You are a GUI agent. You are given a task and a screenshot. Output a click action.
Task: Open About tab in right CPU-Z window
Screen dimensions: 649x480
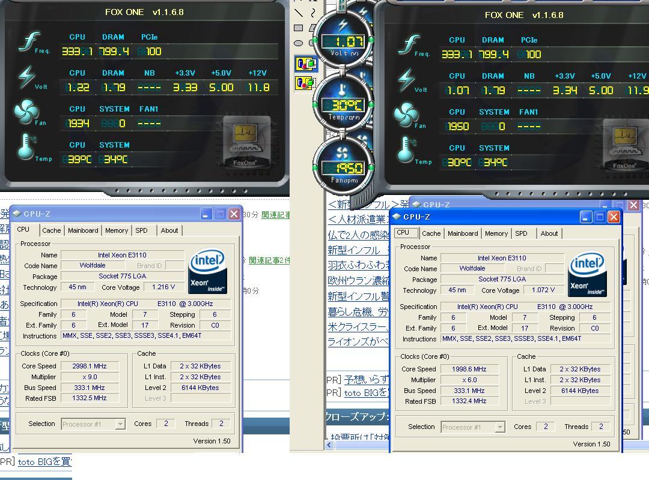pos(549,233)
